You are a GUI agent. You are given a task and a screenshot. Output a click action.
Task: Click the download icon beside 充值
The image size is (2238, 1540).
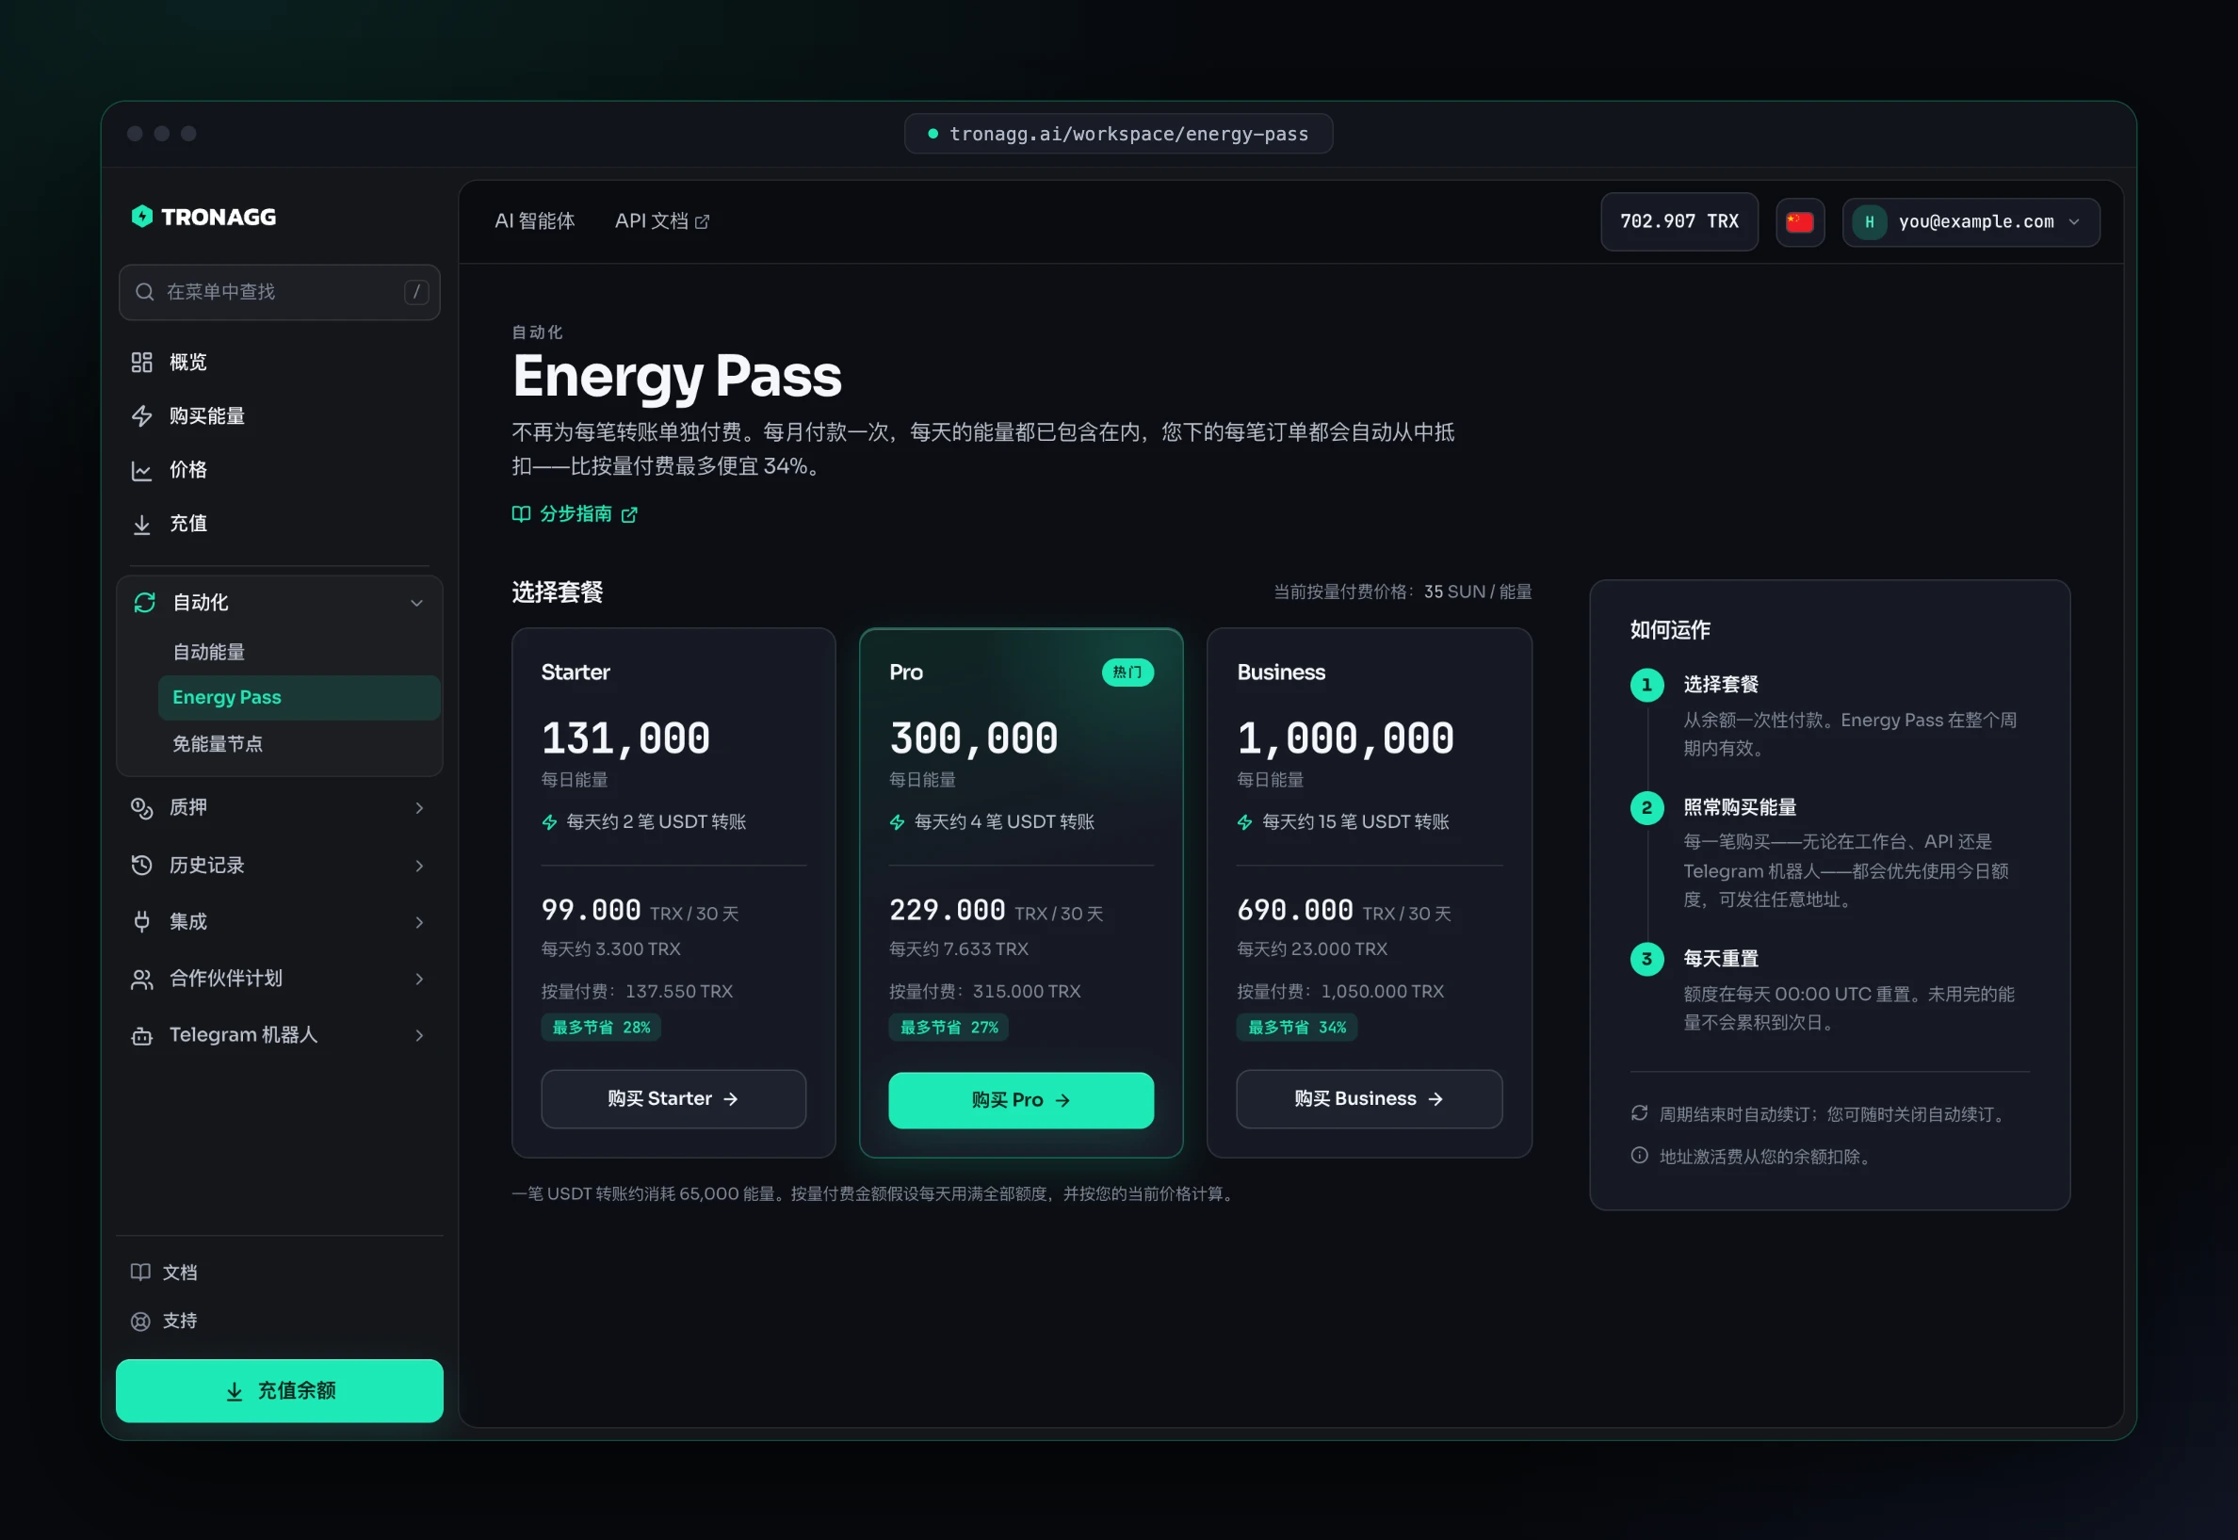(x=142, y=524)
